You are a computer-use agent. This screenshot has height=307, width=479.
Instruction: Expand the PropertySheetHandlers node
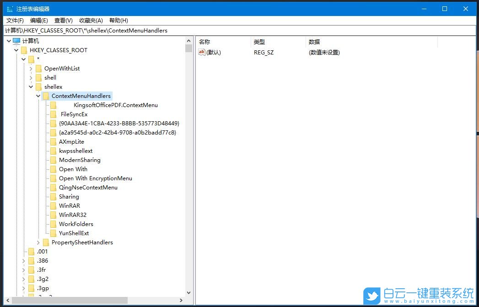38,242
